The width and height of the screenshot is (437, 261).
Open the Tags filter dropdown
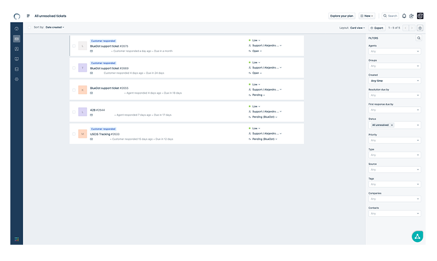pyautogui.click(x=394, y=184)
